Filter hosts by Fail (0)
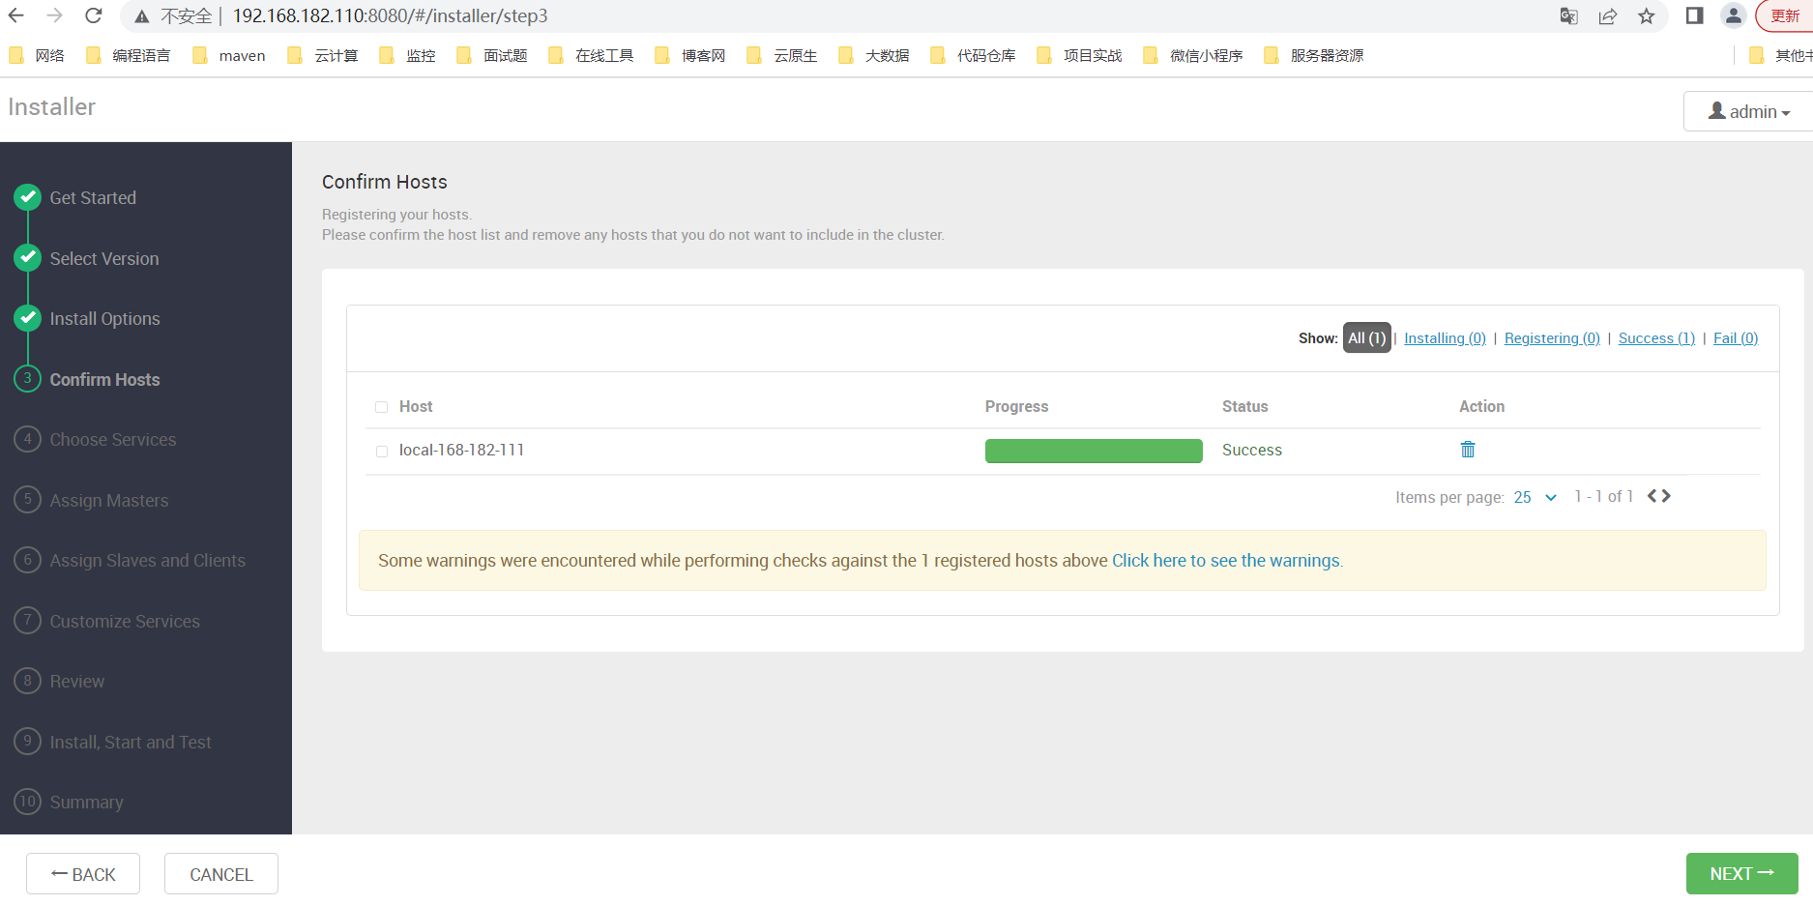This screenshot has height=906, width=1813. point(1736,338)
